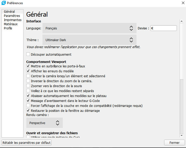
Task: Uncheck Restaurer la position de la fenêtre
Action: [x=28, y=110]
